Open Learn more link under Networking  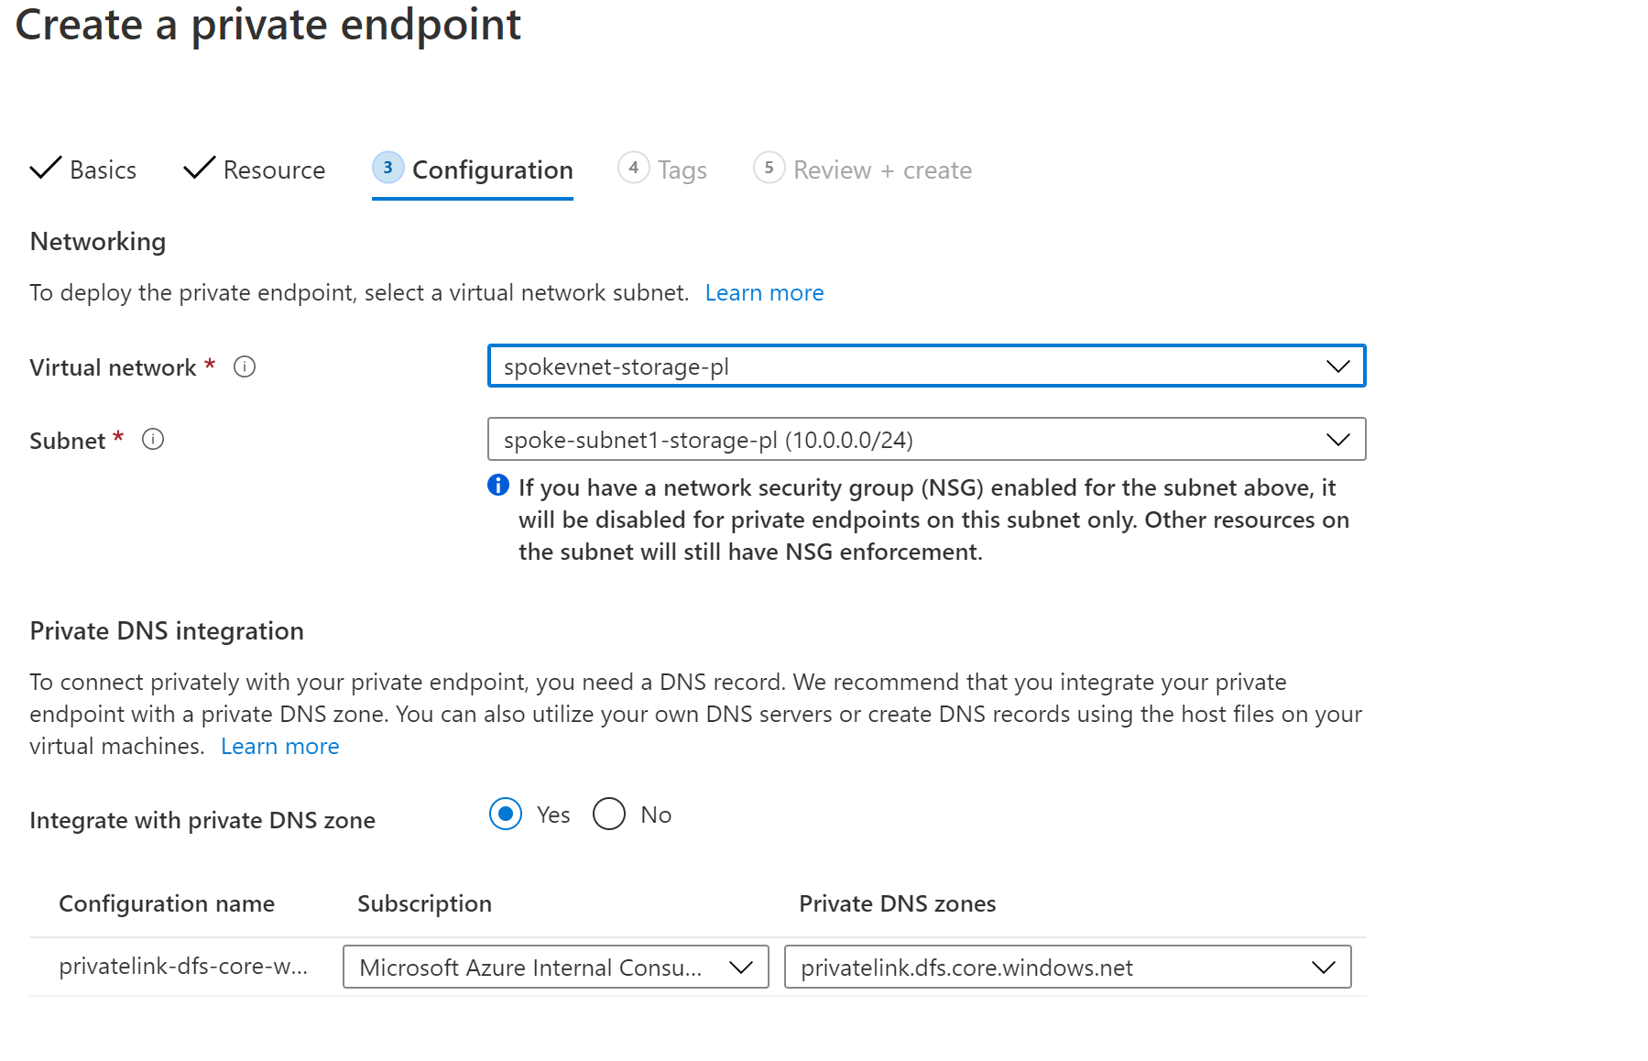click(x=764, y=293)
